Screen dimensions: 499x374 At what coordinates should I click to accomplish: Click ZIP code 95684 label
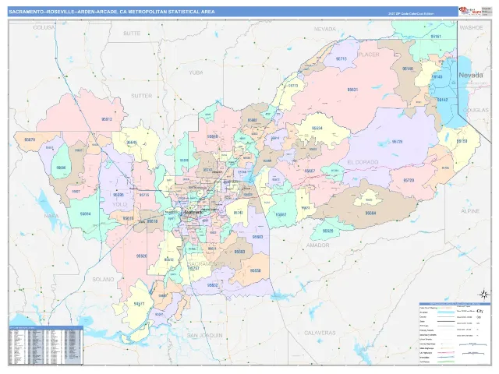[370, 213]
